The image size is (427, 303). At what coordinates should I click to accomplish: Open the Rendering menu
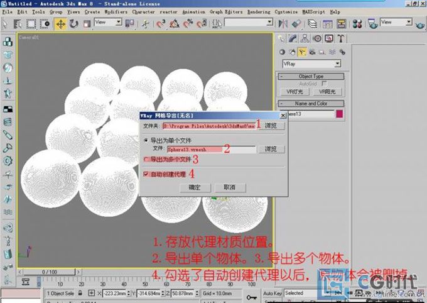click(259, 12)
